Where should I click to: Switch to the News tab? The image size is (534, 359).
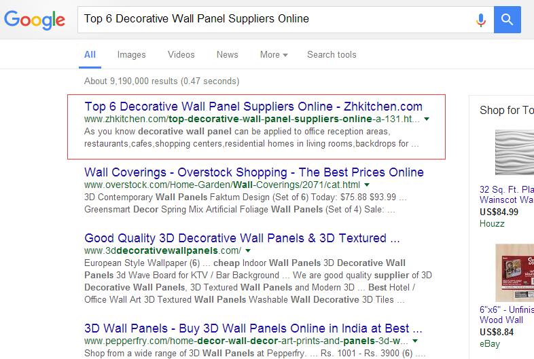227,55
